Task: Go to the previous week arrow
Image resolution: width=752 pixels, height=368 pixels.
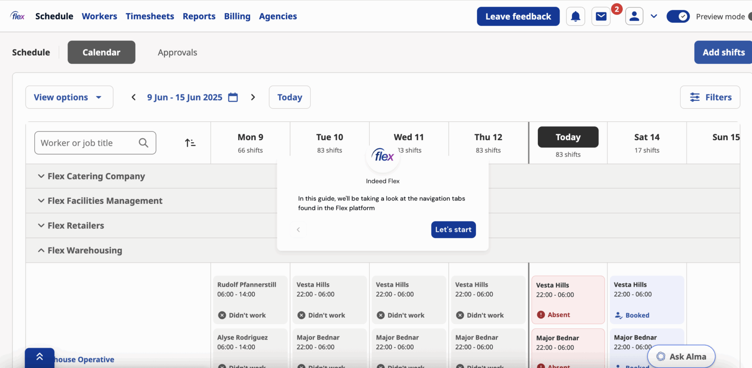Action: tap(134, 97)
